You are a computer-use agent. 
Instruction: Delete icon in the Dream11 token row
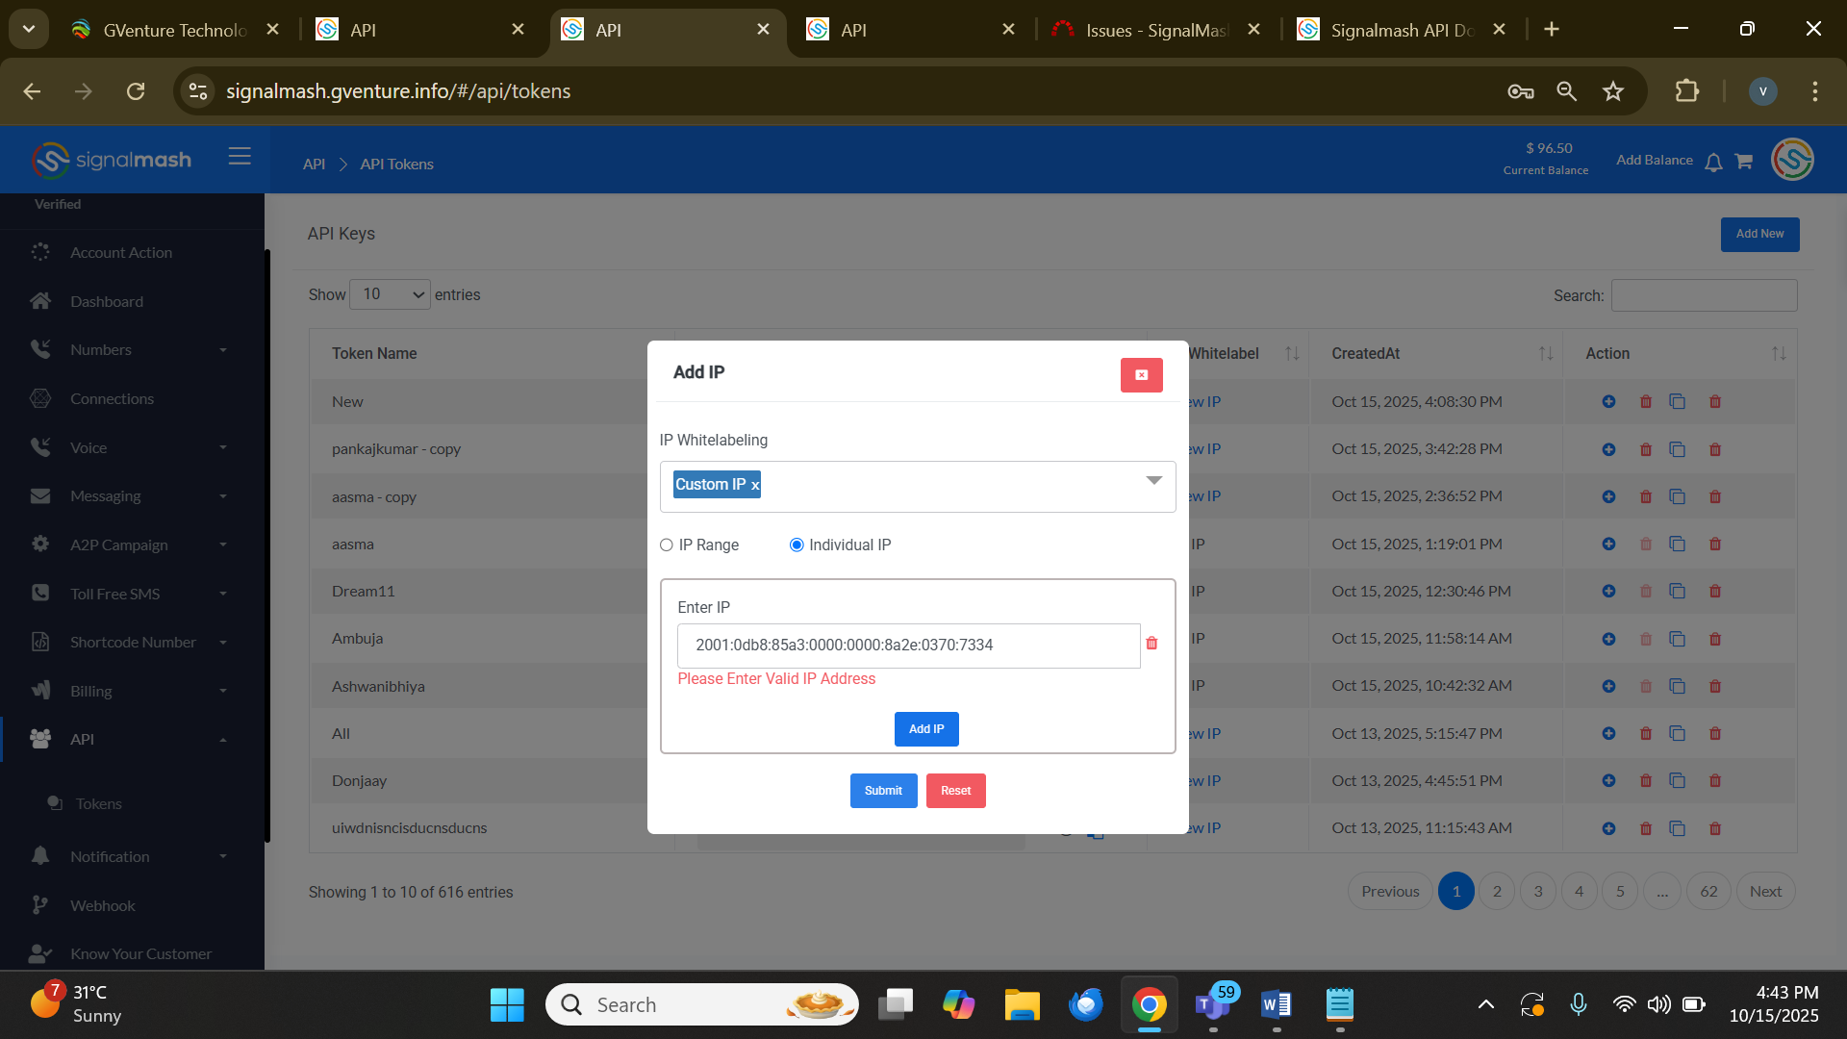coord(1714,592)
